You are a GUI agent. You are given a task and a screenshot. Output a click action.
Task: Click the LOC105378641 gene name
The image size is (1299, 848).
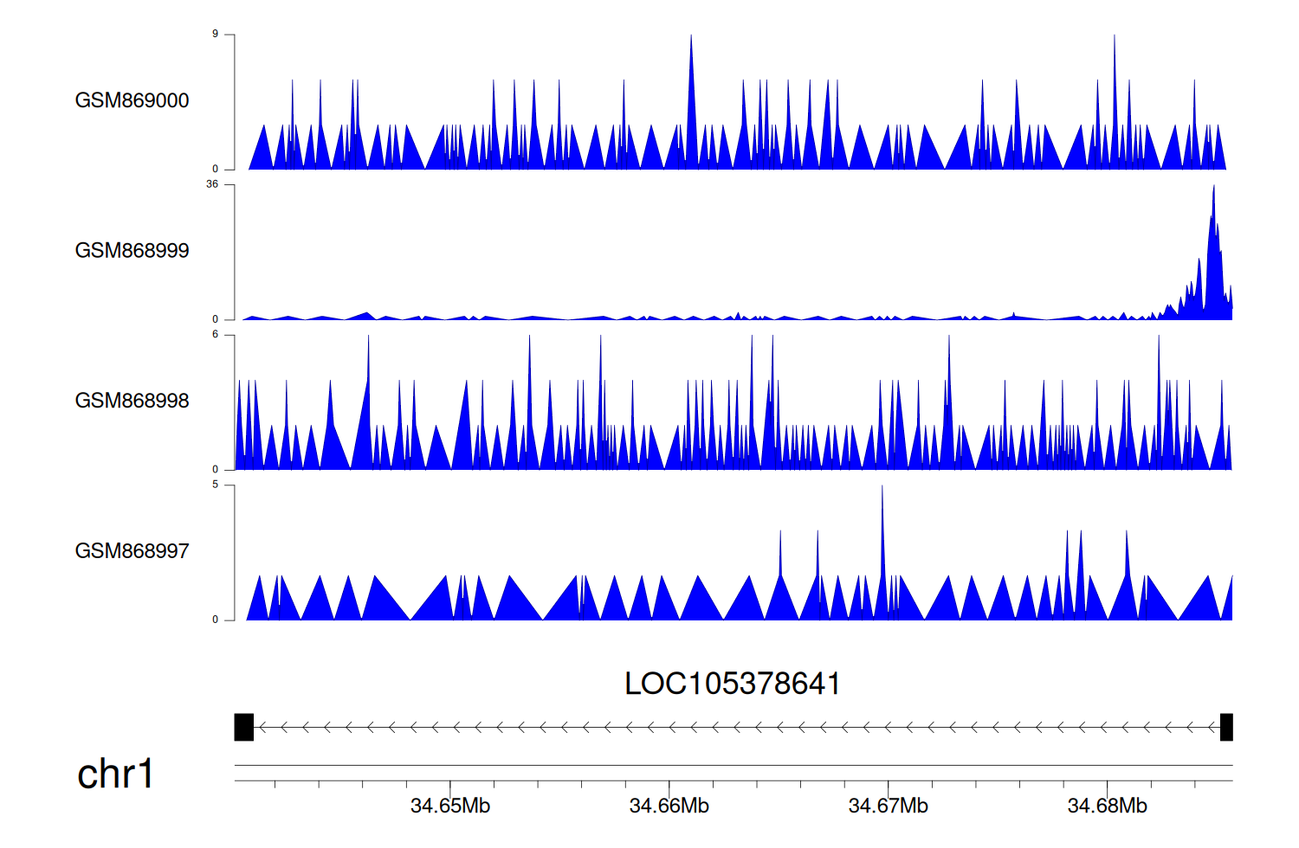pyautogui.click(x=732, y=684)
